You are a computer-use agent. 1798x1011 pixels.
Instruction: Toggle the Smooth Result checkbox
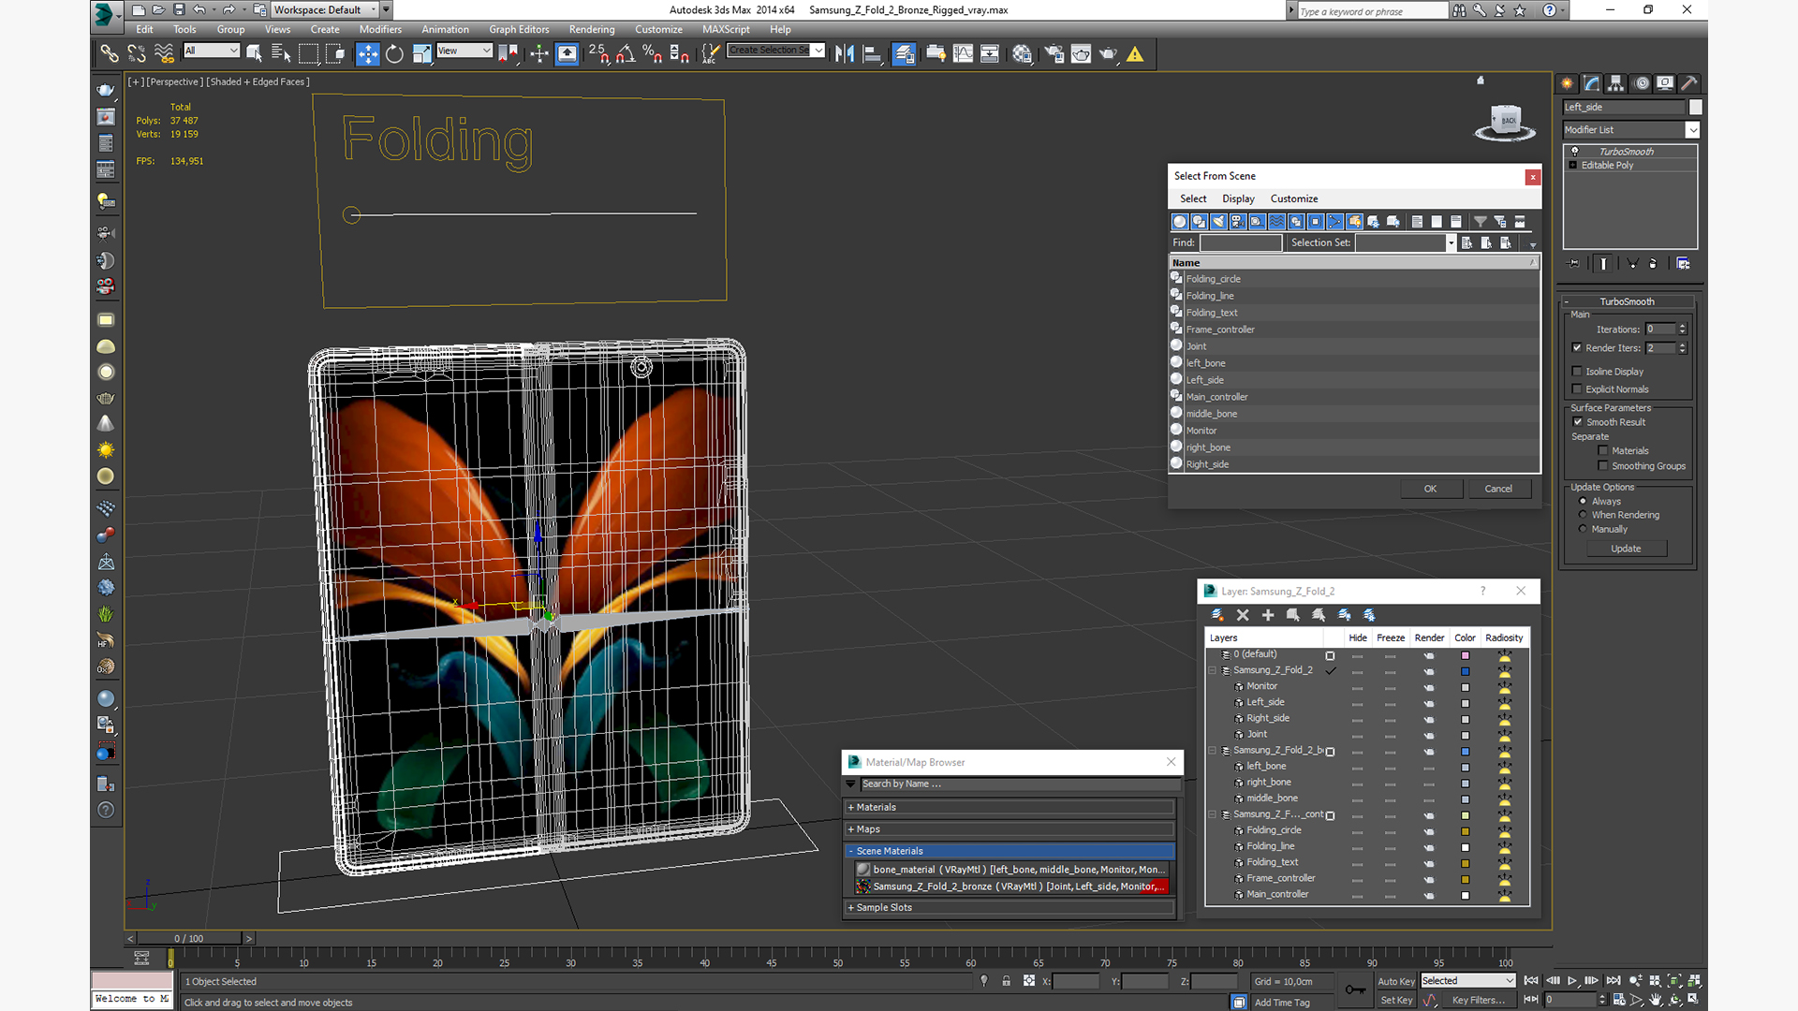pyautogui.click(x=1578, y=421)
